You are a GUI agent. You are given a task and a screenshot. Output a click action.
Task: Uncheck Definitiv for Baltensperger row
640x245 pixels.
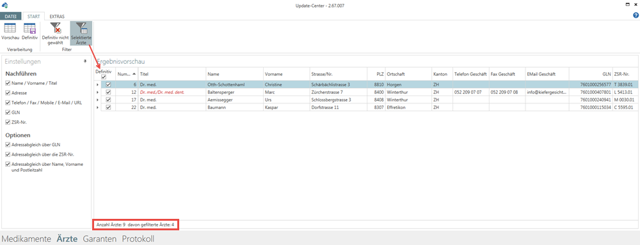(x=108, y=93)
